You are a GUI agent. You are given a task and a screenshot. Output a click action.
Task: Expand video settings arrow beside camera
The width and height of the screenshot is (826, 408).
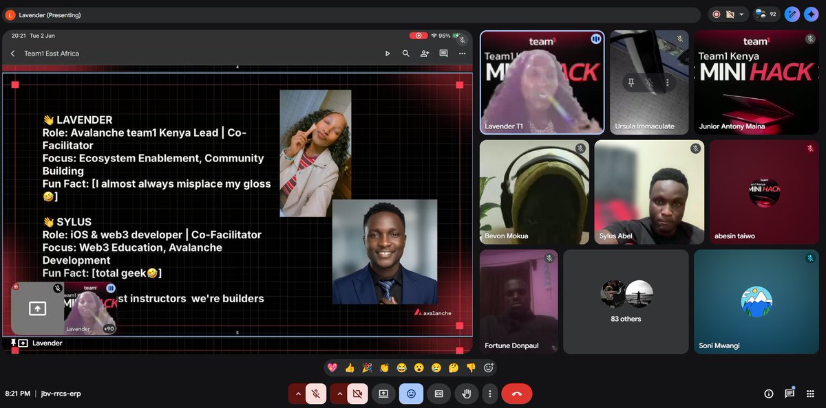click(339, 394)
